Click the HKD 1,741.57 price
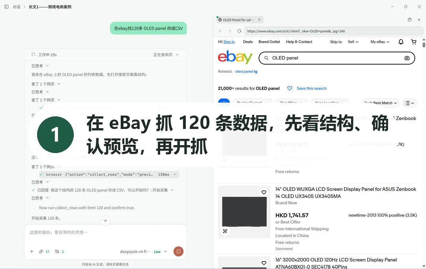This screenshot has height=269, width=426. pyautogui.click(x=292, y=215)
